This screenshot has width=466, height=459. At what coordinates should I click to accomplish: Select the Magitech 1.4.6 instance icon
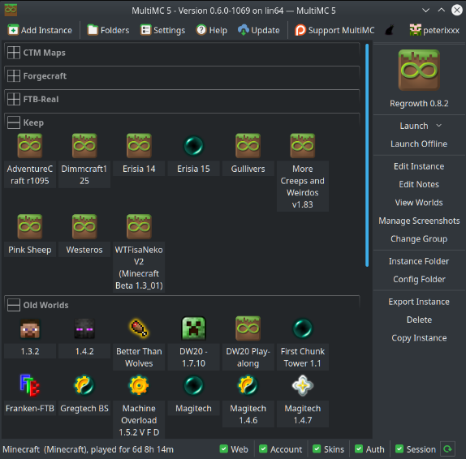248,385
